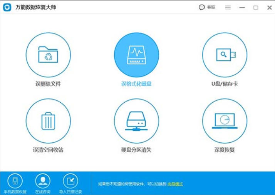Switch to 向导模式 via the link

click(175, 184)
